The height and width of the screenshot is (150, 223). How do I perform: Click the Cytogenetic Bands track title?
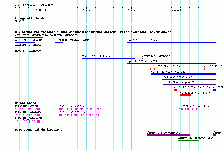[x=30, y=18]
